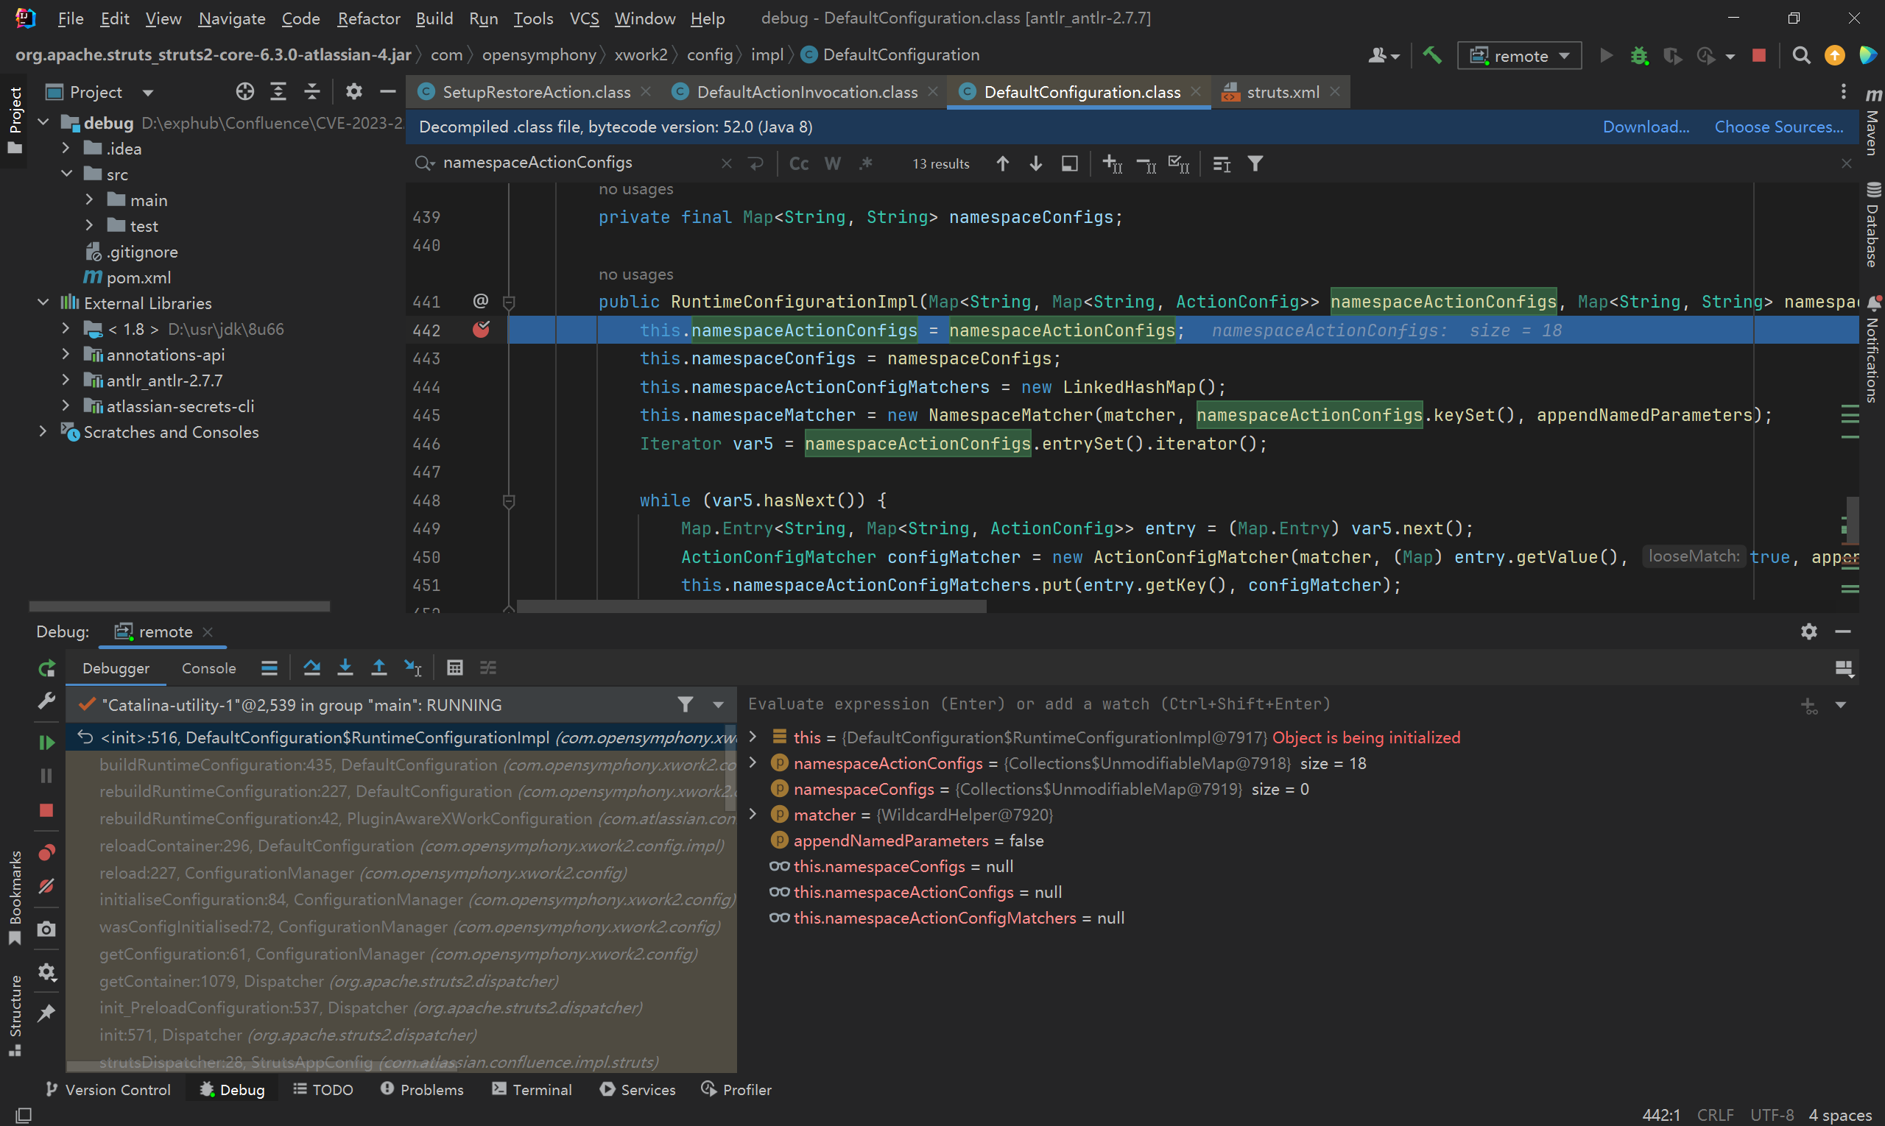Start debugging with the green bug icon
The width and height of the screenshot is (1885, 1126).
coord(1639,55)
